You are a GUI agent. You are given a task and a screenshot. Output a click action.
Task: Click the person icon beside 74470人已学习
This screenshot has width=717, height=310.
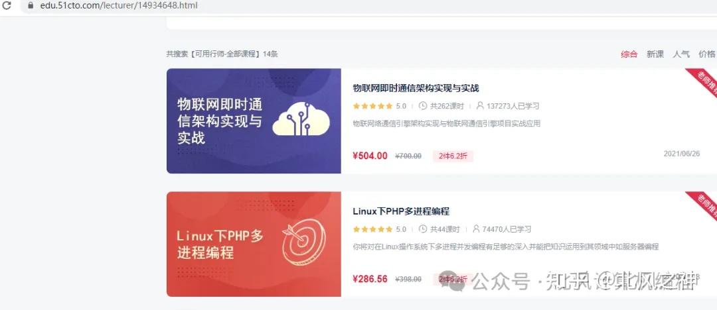click(x=476, y=229)
